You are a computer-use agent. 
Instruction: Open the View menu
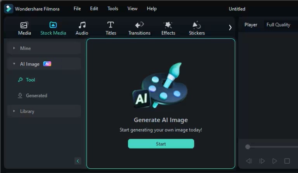pyautogui.click(x=132, y=9)
